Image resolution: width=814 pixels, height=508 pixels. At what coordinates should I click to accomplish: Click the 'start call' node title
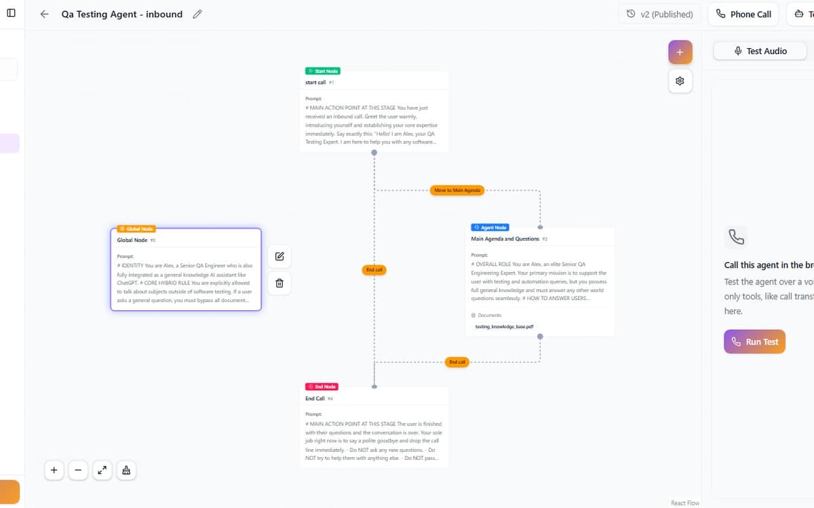coord(315,83)
